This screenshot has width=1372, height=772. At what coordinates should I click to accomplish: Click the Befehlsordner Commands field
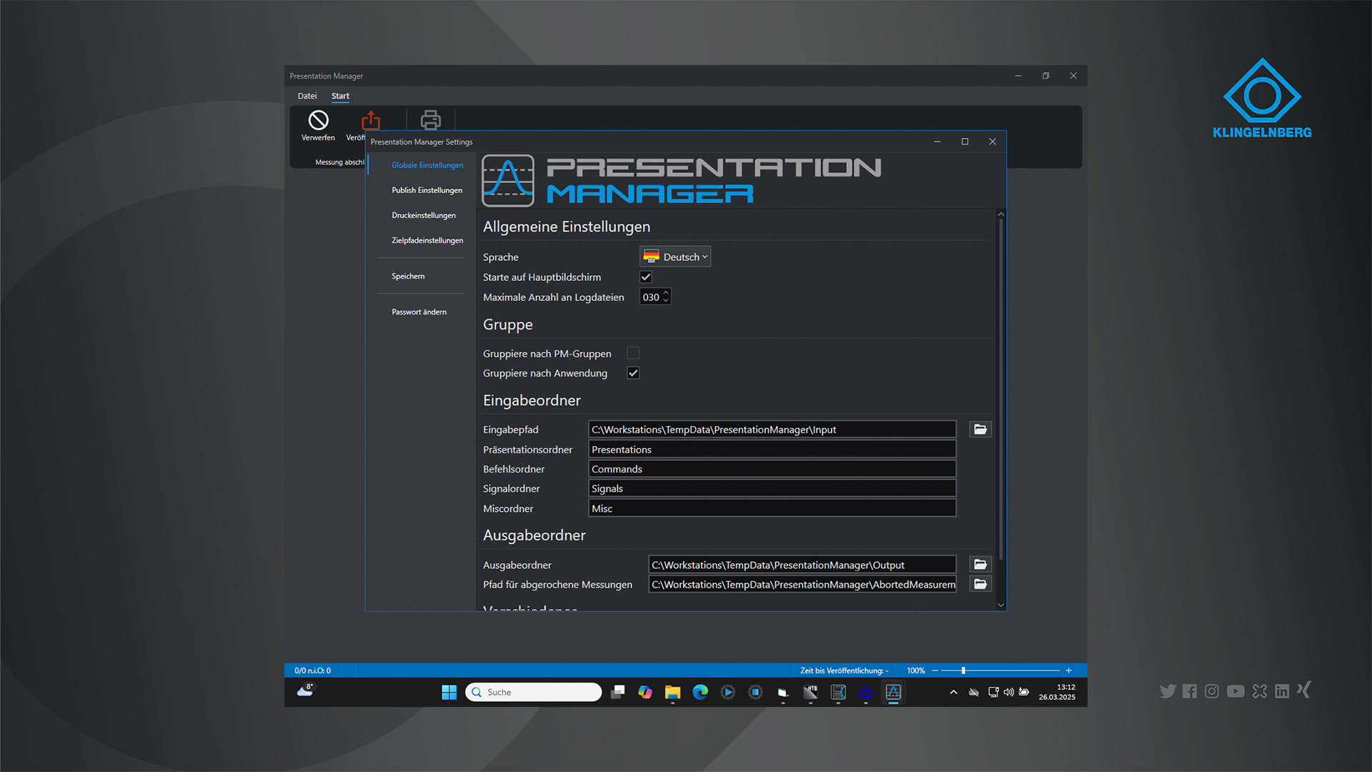[x=772, y=469]
